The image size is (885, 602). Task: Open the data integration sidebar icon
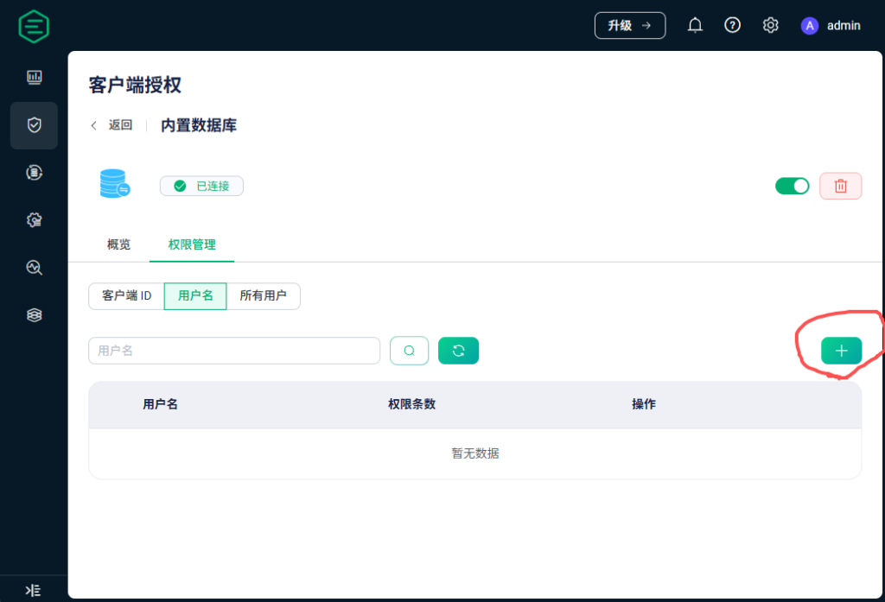(34, 173)
